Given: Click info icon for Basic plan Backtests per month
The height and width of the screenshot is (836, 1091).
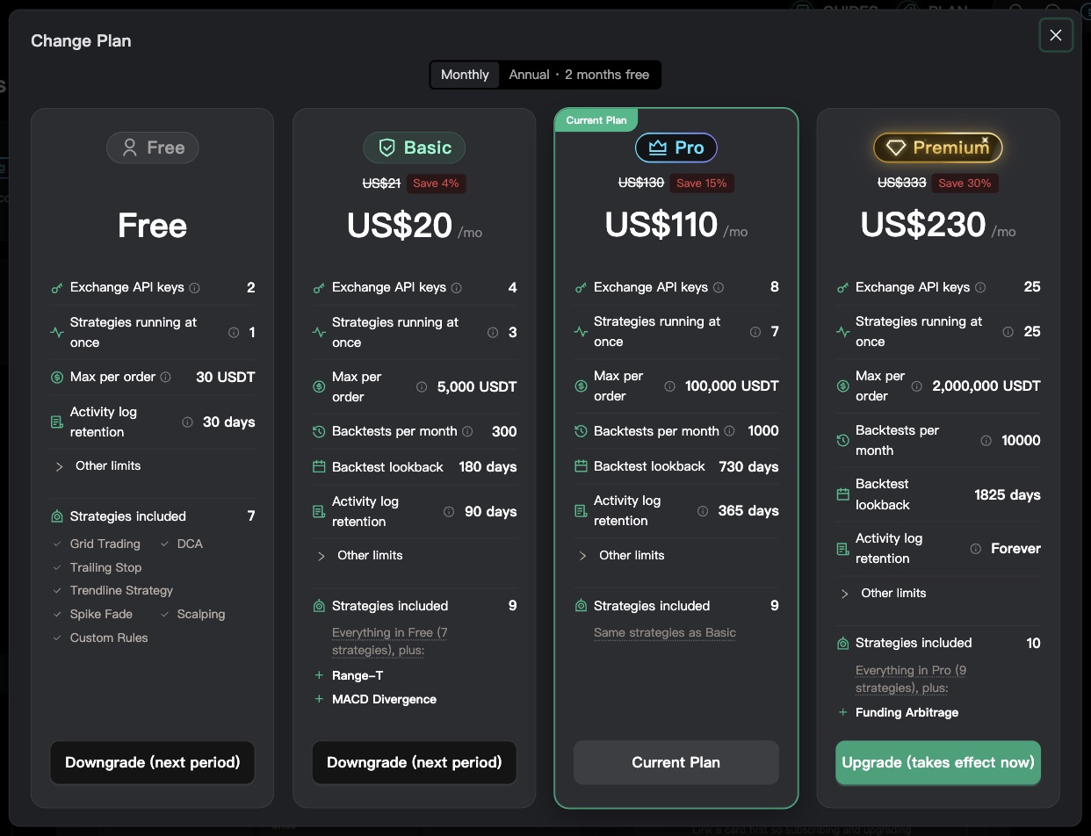Looking at the screenshot, I should pyautogui.click(x=467, y=431).
